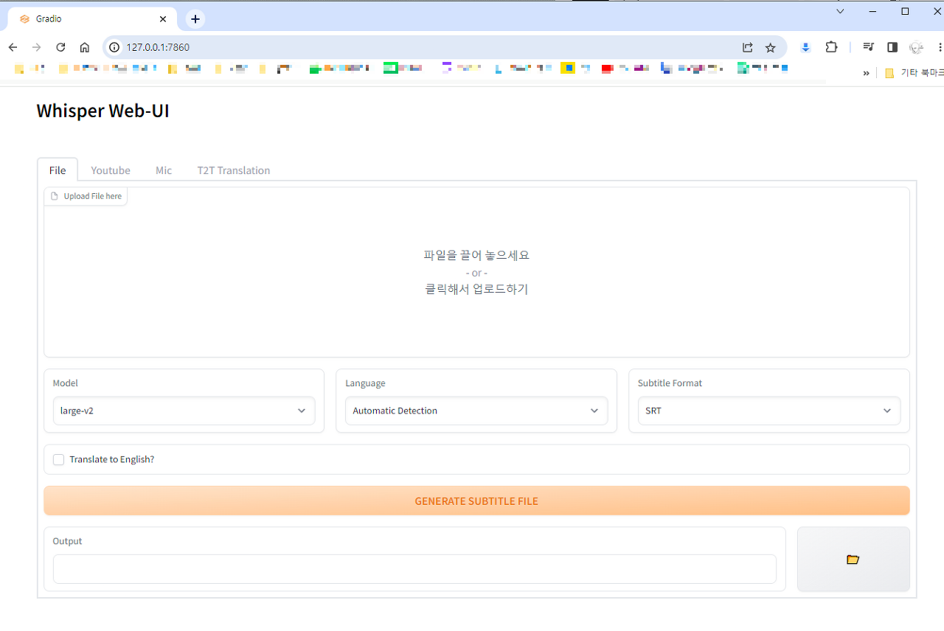The image size is (944, 631).
Task: Click the GENERATE SUBTITLE FILE button
Action: (x=476, y=501)
